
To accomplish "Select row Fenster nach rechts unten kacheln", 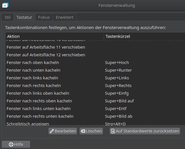I will coord(95,116).
